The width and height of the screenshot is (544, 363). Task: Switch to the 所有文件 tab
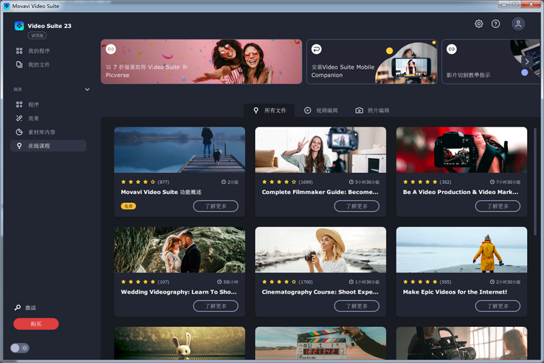[269, 110]
